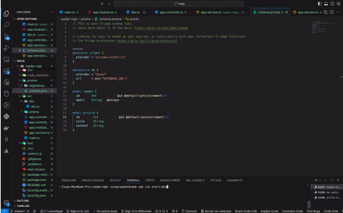Open the Remote Explorer view
Image resolution: width=343 pixels, height=213 pixels.
coord(6,59)
